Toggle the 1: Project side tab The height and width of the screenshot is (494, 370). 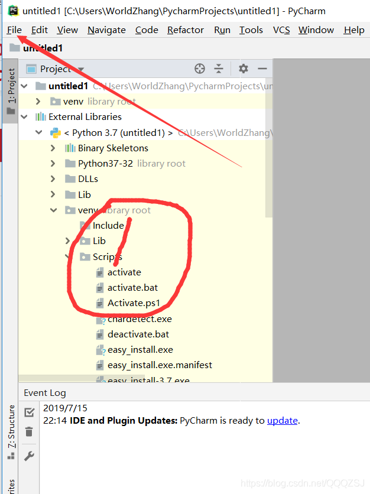tap(11, 91)
